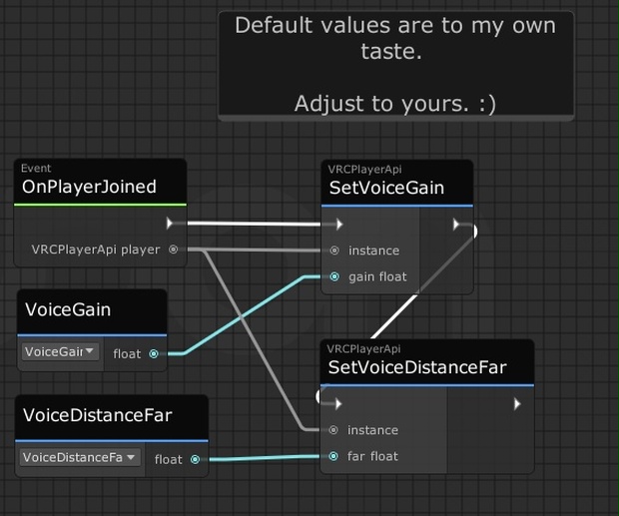
Task: Select the 'Default values' comment box
Action: 396,66
